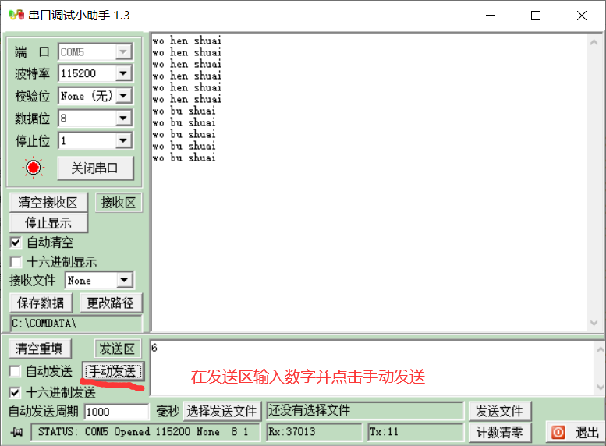Viewport: 606px width, 446px height.
Task: Click the 接收区 button
Action: click(119, 202)
